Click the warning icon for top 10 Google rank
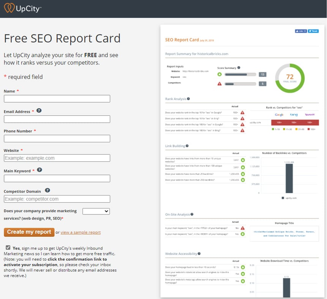Viewport: 327px width, 299px height. 242,113
